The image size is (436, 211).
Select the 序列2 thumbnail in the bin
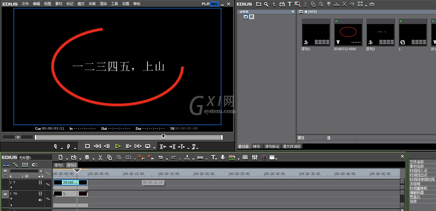click(380, 32)
